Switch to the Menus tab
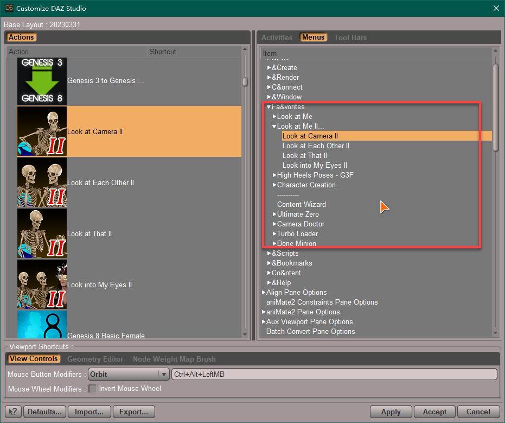 (313, 37)
